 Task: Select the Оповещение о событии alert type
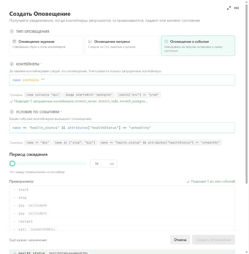[x=198, y=46]
